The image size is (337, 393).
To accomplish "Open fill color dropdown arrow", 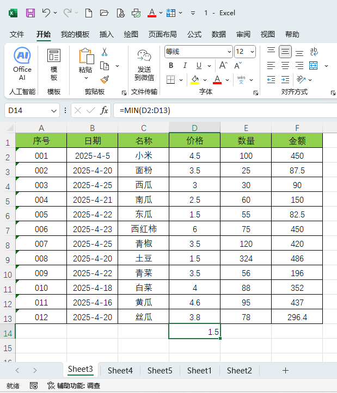I will point(205,80).
